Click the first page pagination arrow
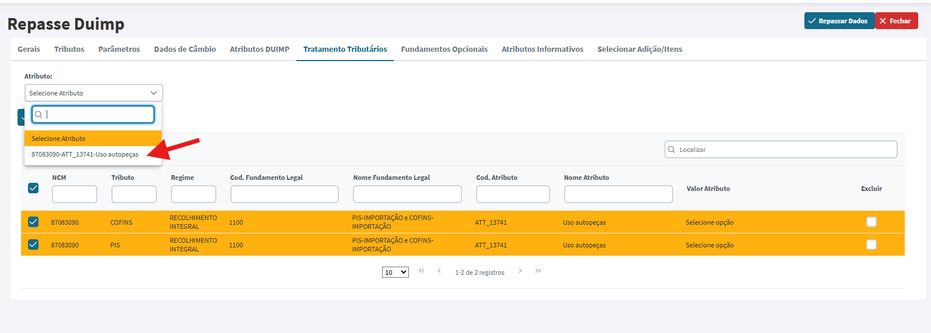Image resolution: width=931 pixels, height=333 pixels. pyautogui.click(x=422, y=271)
